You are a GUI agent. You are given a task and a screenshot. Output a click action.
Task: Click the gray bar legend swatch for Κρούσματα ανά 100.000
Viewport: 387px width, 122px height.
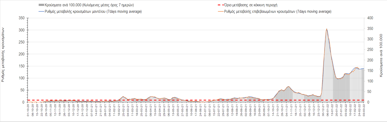[x=41, y=5]
